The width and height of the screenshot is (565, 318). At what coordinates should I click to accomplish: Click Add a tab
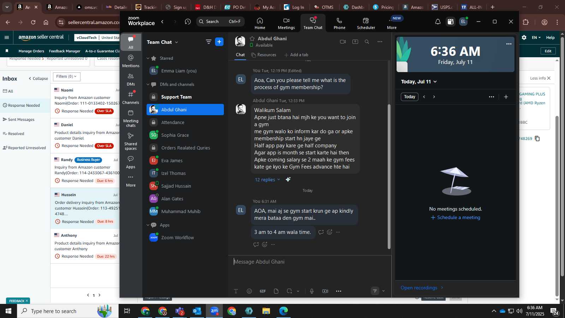tap(296, 55)
